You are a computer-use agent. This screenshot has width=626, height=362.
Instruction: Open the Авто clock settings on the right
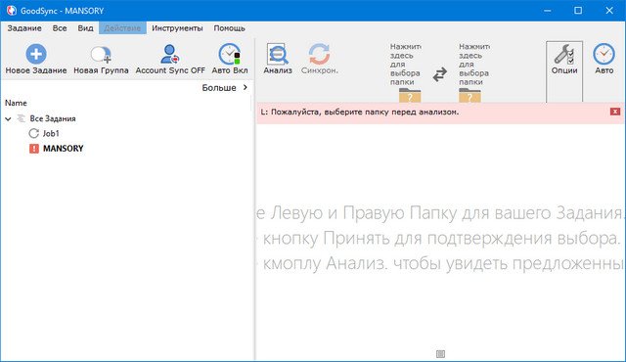[x=604, y=59]
